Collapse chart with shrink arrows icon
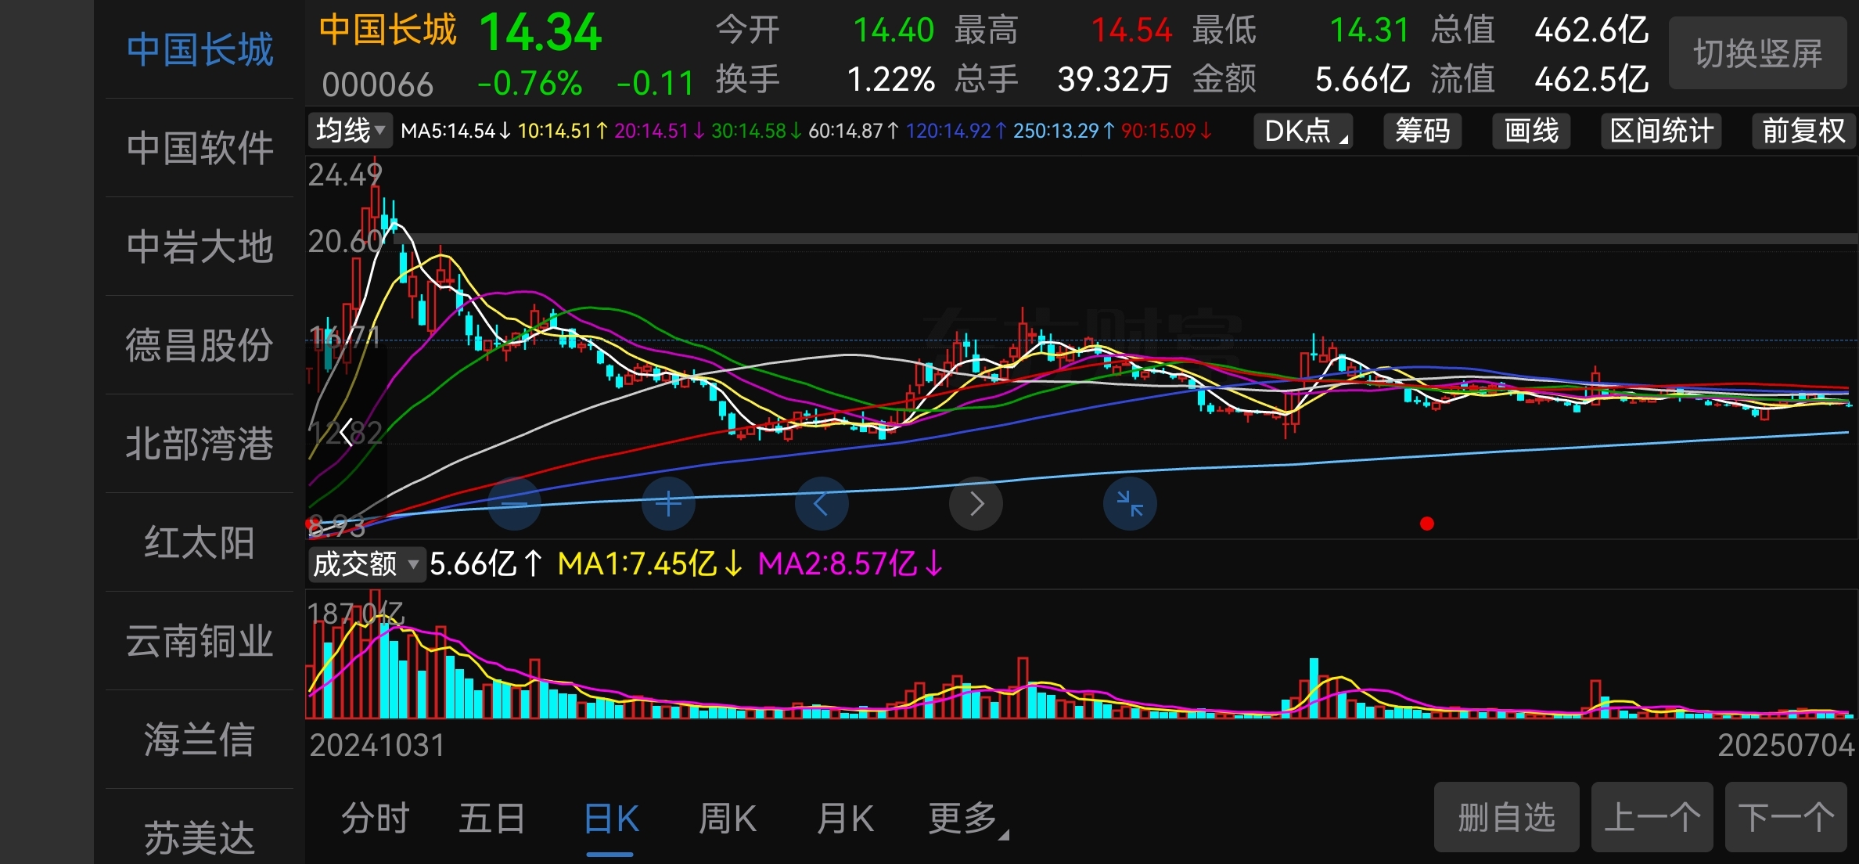 pyautogui.click(x=1130, y=504)
